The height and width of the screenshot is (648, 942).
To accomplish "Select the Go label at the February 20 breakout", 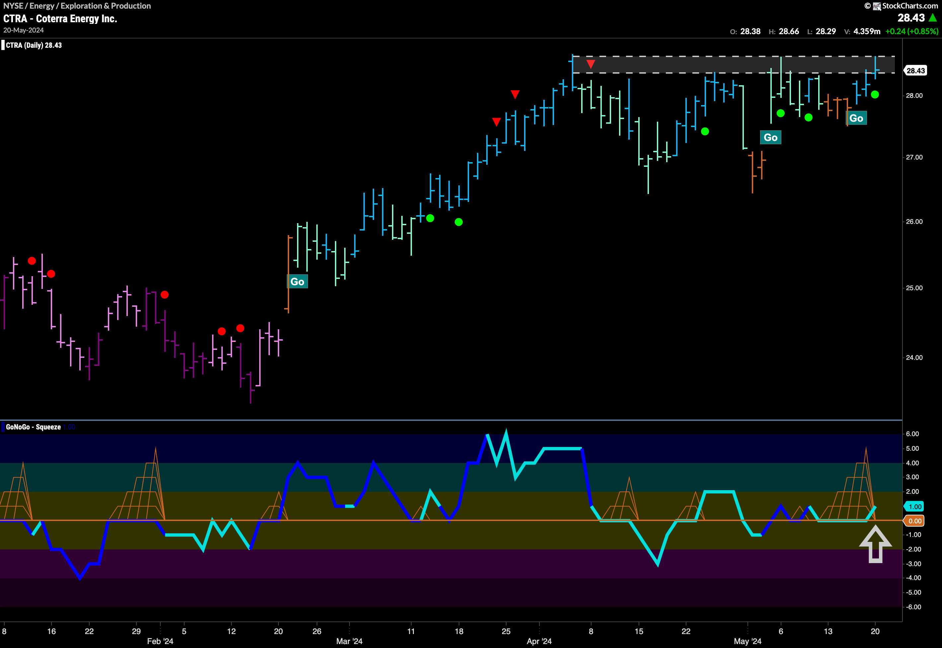I will point(297,282).
